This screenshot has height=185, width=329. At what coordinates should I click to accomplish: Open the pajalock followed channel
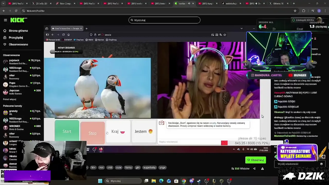22,62
